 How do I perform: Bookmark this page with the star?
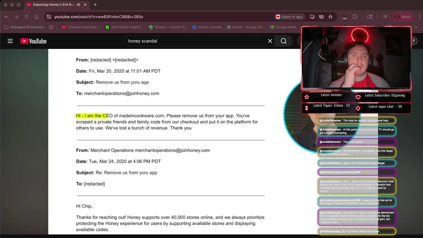pos(330,17)
